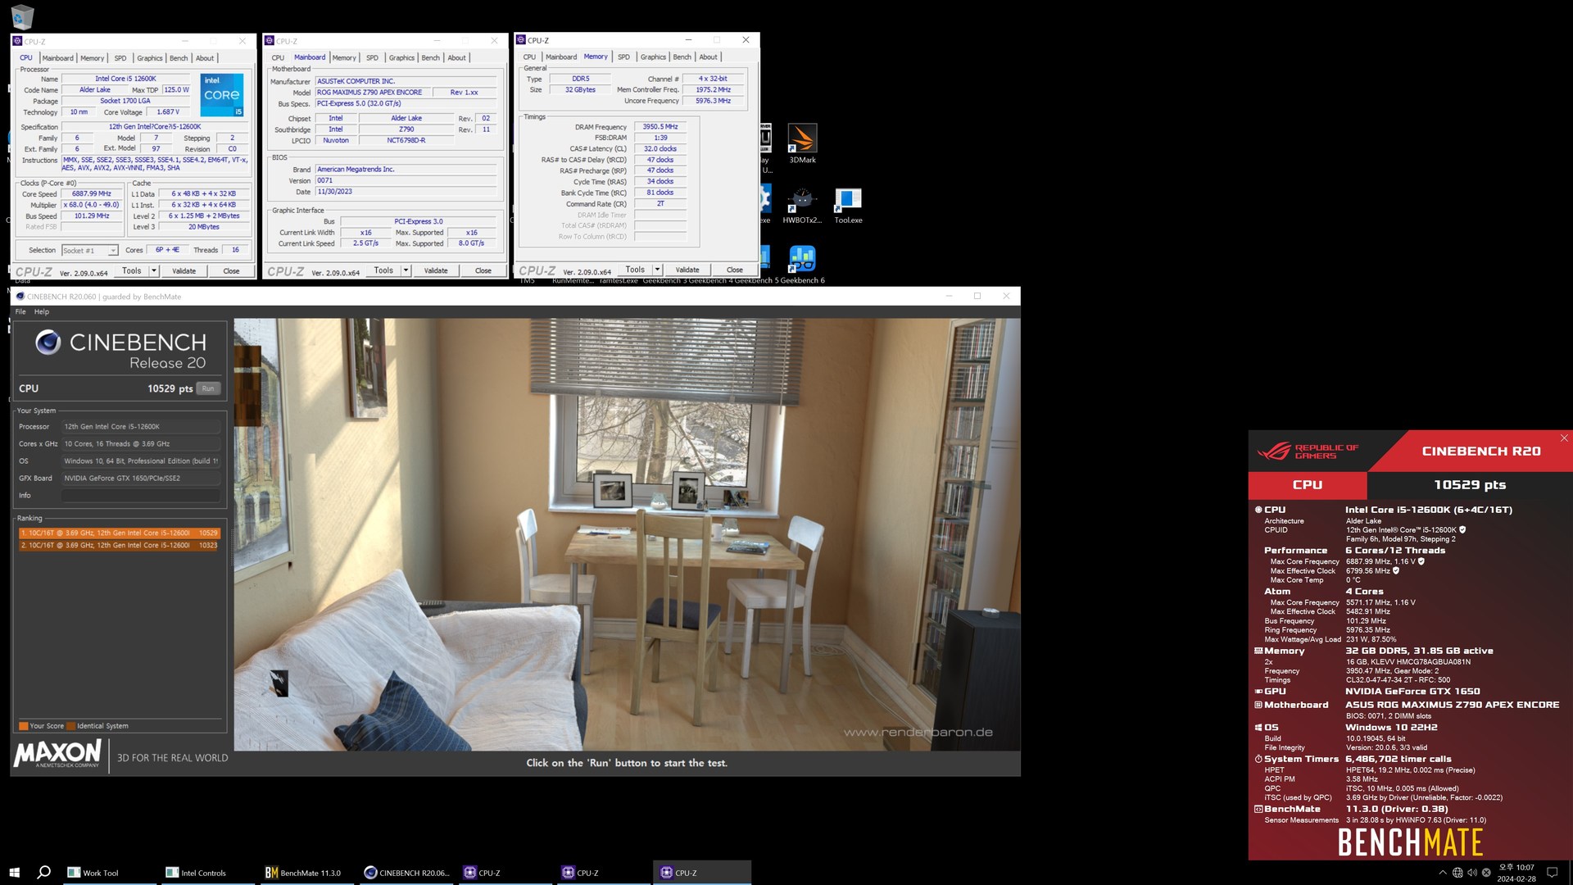Image resolution: width=1573 pixels, height=885 pixels.
Task: Click the verified shield icon beside CPUID
Action: pyautogui.click(x=1462, y=530)
